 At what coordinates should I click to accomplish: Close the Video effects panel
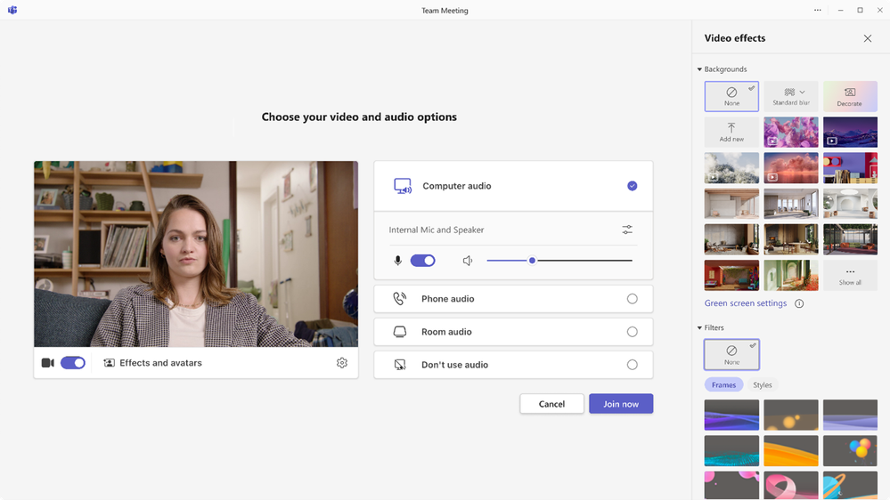(x=868, y=38)
